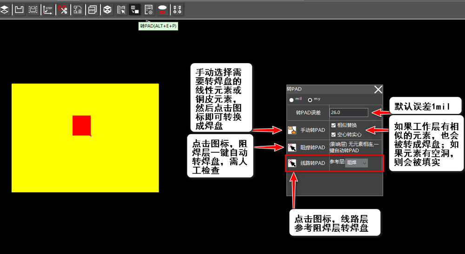Click the paired pins alignment icon

(x=177, y=10)
